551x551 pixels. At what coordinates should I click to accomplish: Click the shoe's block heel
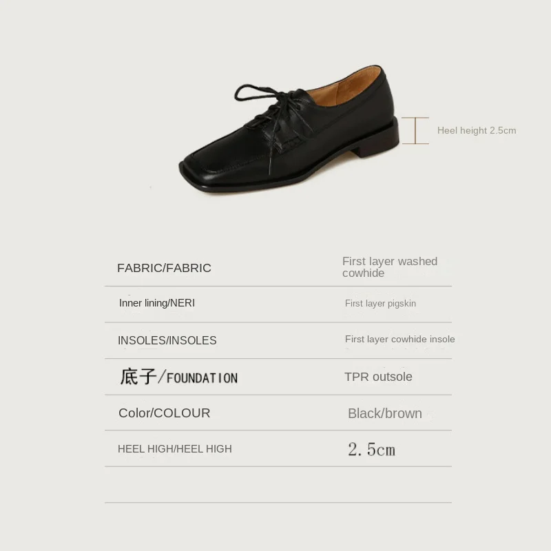(x=380, y=139)
